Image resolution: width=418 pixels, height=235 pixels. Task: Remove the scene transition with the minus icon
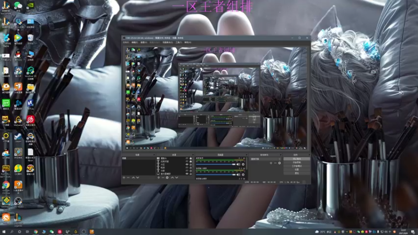[275, 163]
